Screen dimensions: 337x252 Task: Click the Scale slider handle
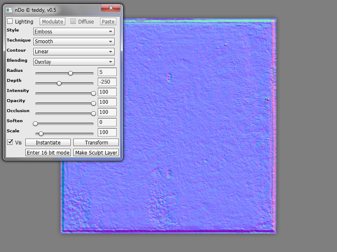click(x=41, y=134)
